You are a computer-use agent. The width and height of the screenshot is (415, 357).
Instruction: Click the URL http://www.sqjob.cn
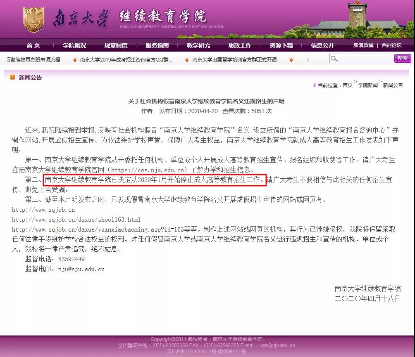43,210
